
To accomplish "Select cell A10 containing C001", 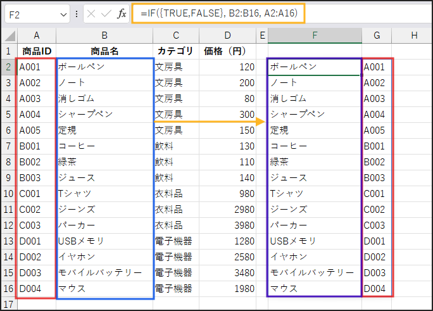I will pyautogui.click(x=37, y=194).
